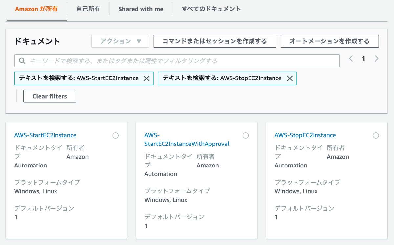Switch to Shared with me tab

(141, 9)
